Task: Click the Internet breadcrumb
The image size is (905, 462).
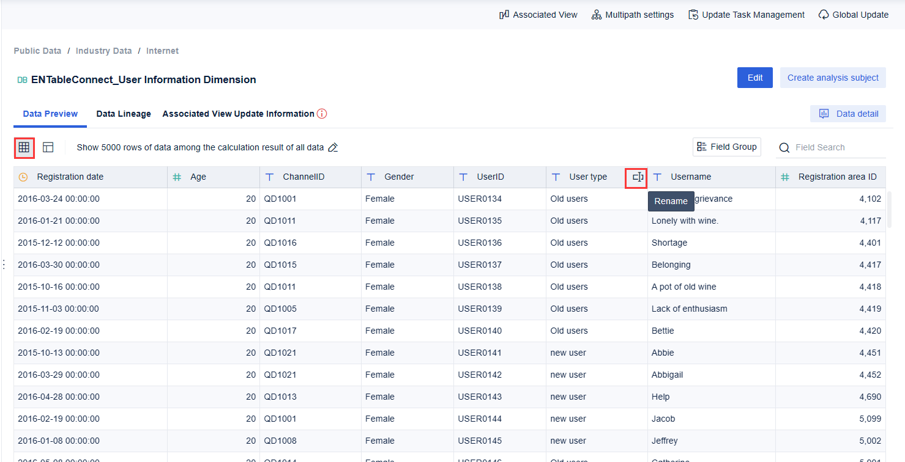Action: 163,51
